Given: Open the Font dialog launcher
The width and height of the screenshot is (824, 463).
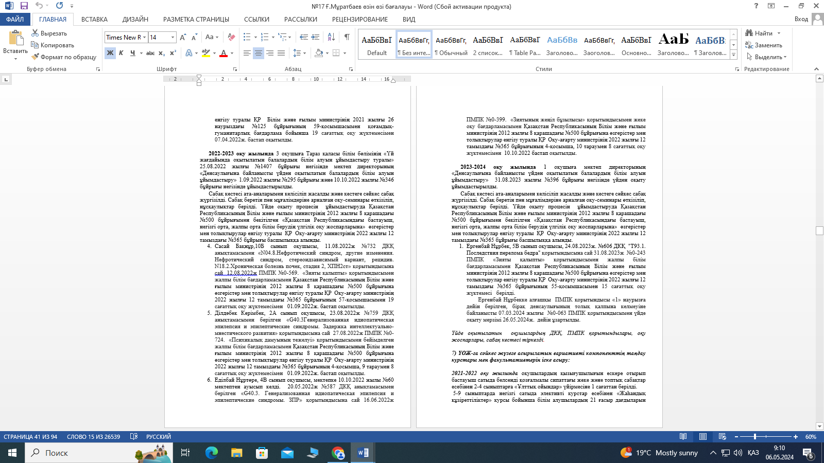Looking at the screenshot, I should (235, 69).
